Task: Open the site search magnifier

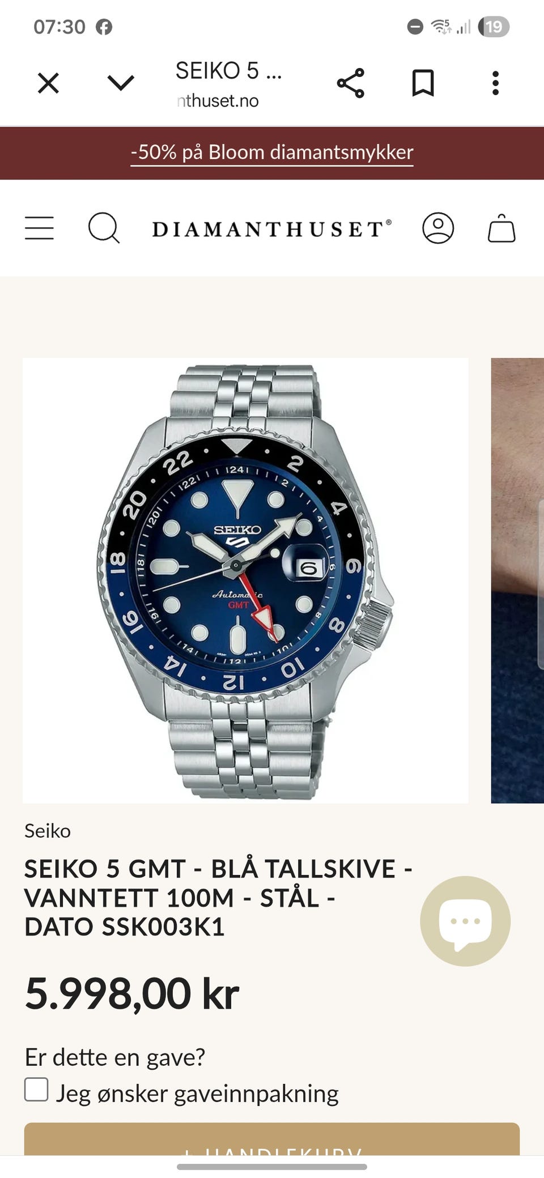Action: (x=104, y=228)
